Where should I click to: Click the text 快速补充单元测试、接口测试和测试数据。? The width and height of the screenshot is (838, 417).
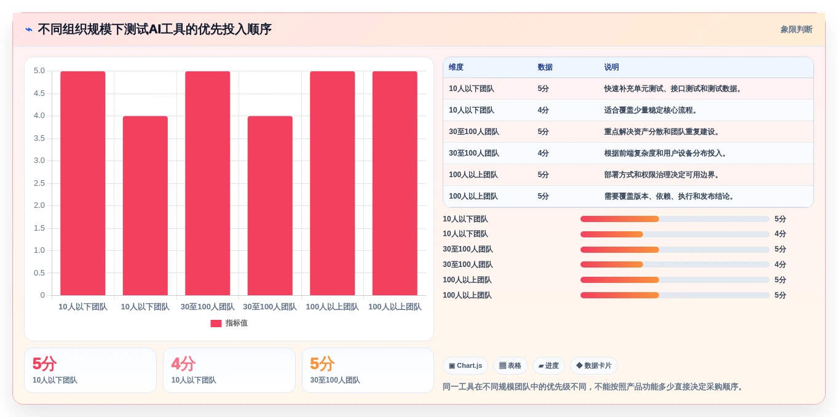click(674, 89)
